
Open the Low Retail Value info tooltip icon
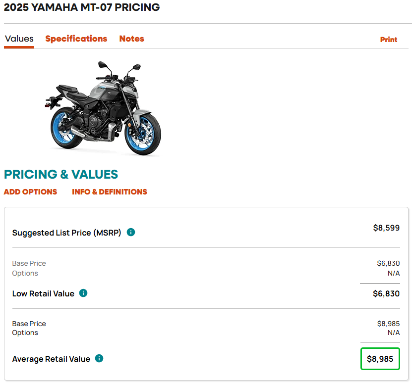tap(83, 293)
